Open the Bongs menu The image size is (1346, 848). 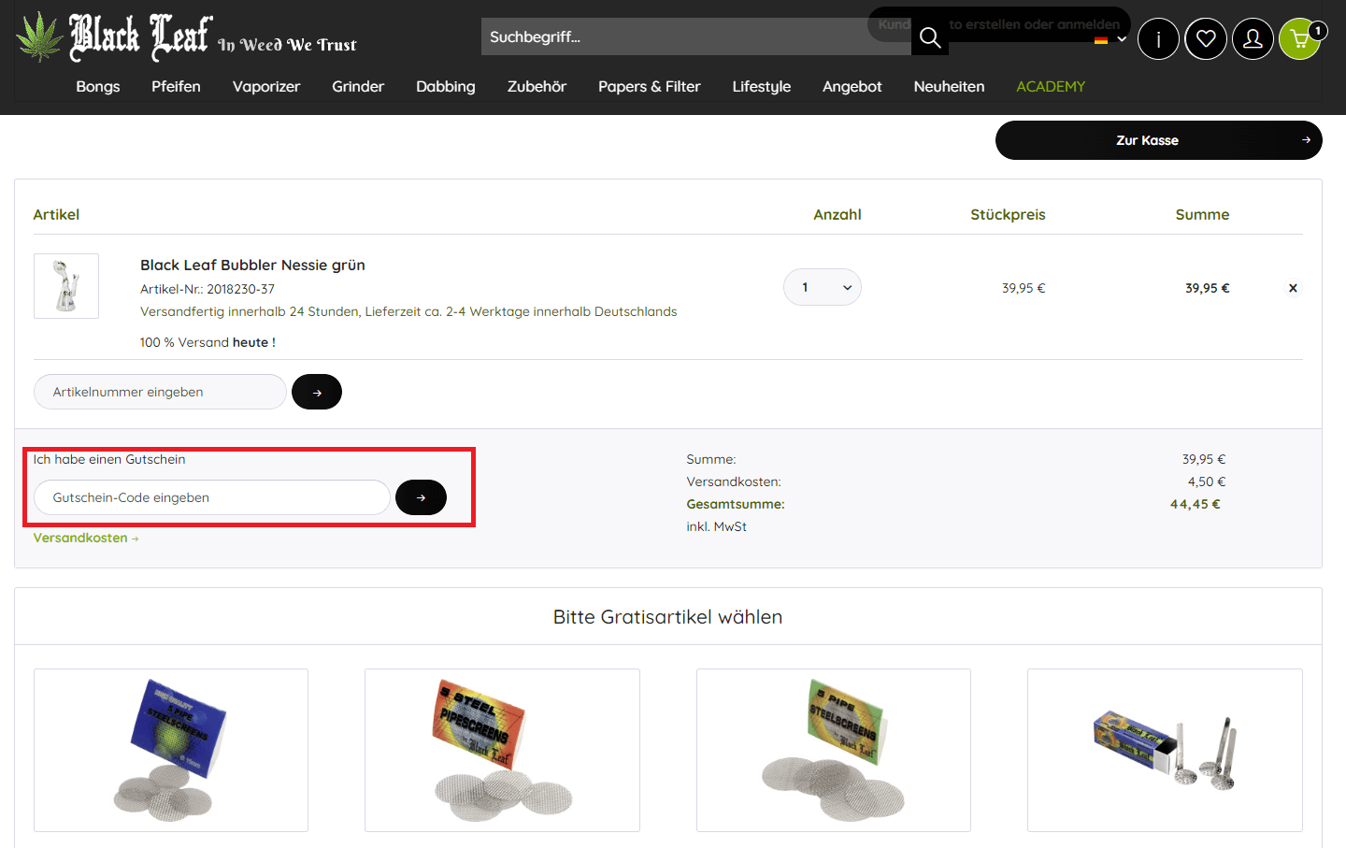click(98, 86)
